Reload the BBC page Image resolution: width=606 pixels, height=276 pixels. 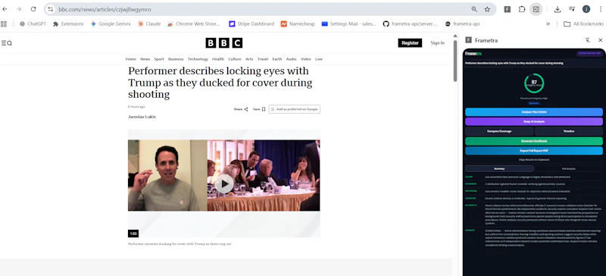pyautogui.click(x=33, y=9)
